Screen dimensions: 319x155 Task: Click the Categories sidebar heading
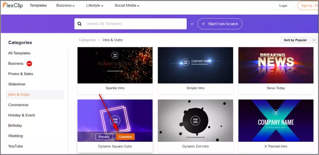20,42
